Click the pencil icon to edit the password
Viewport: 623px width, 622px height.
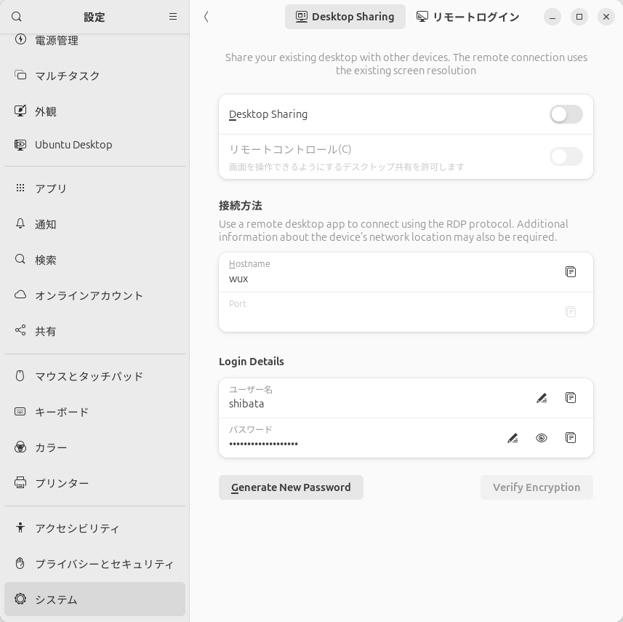[x=513, y=438]
